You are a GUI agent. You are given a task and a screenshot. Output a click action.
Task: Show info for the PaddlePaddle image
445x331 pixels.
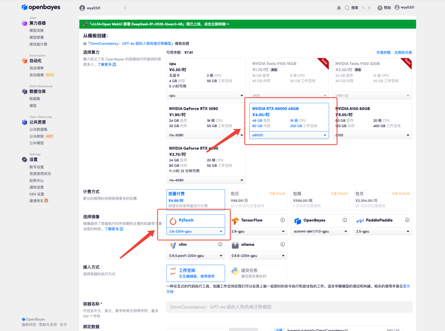pyautogui.click(x=407, y=220)
